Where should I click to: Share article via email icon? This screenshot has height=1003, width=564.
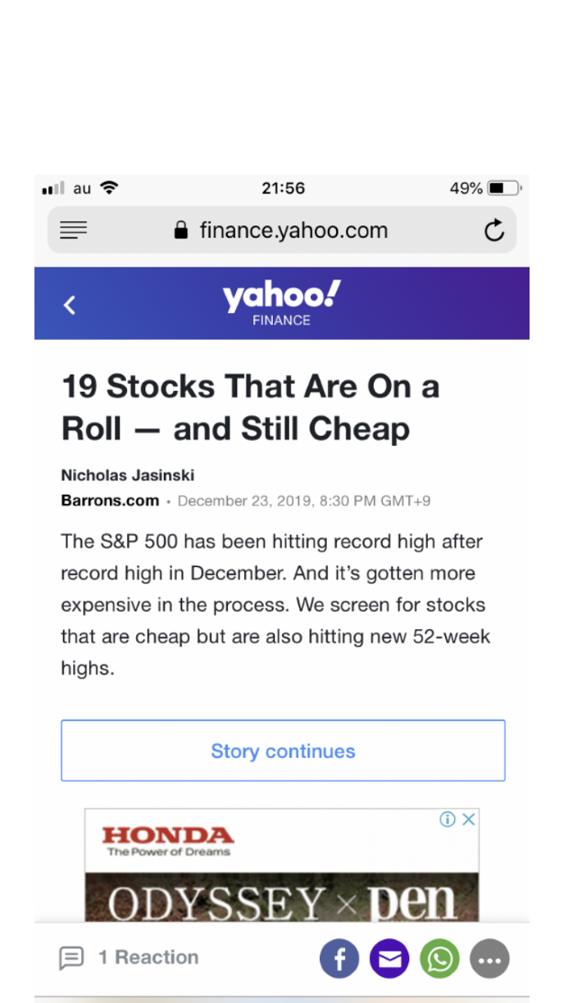tap(389, 959)
